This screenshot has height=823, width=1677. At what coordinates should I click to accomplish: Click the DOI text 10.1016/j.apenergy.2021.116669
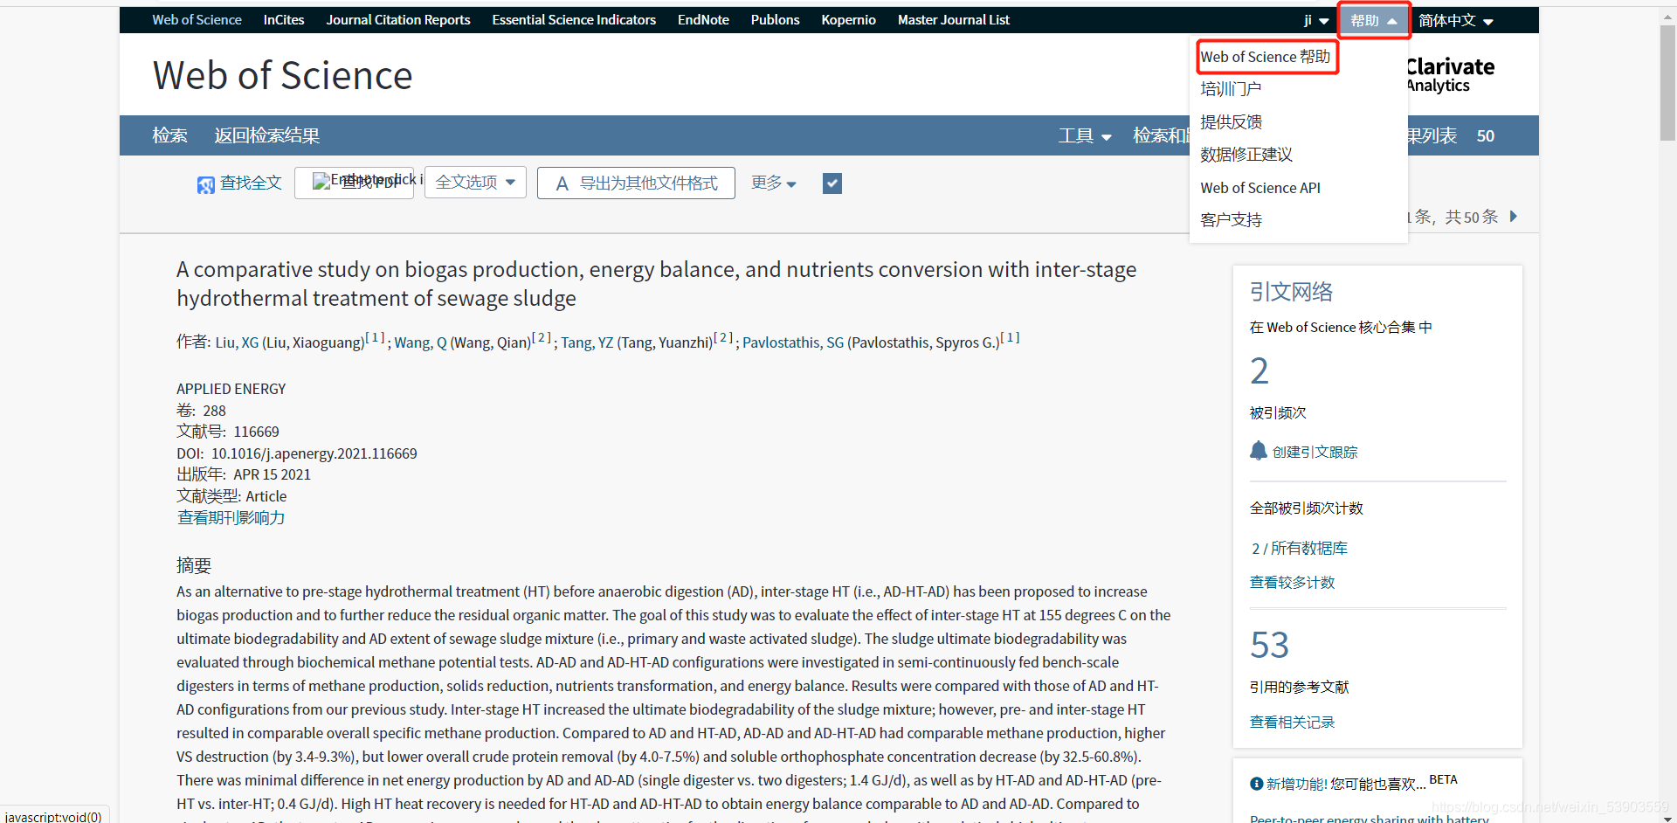coord(314,453)
